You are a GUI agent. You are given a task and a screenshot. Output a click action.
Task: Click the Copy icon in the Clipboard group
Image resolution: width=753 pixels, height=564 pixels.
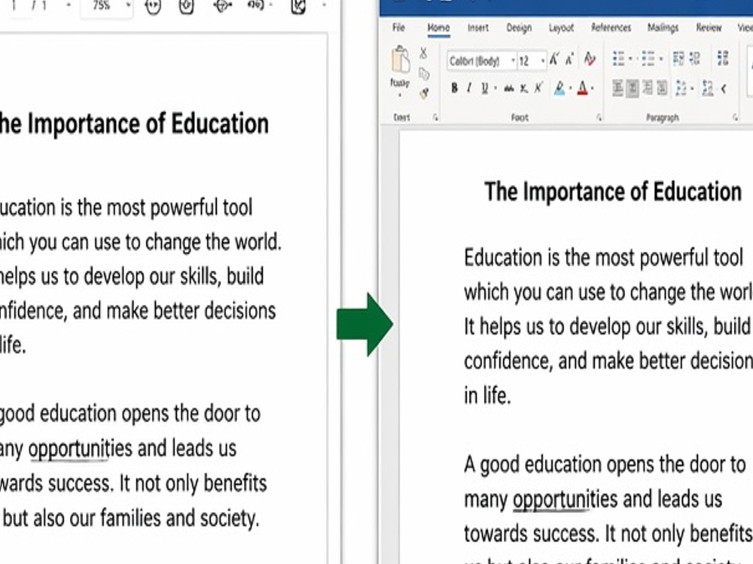tap(423, 74)
